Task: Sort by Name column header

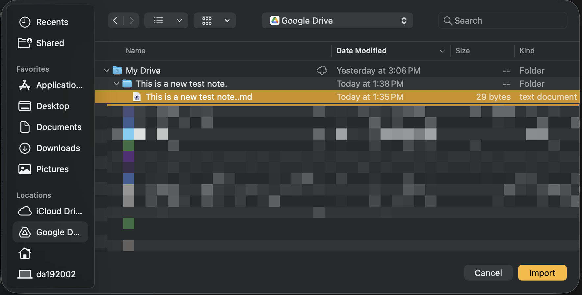Action: coord(136,51)
